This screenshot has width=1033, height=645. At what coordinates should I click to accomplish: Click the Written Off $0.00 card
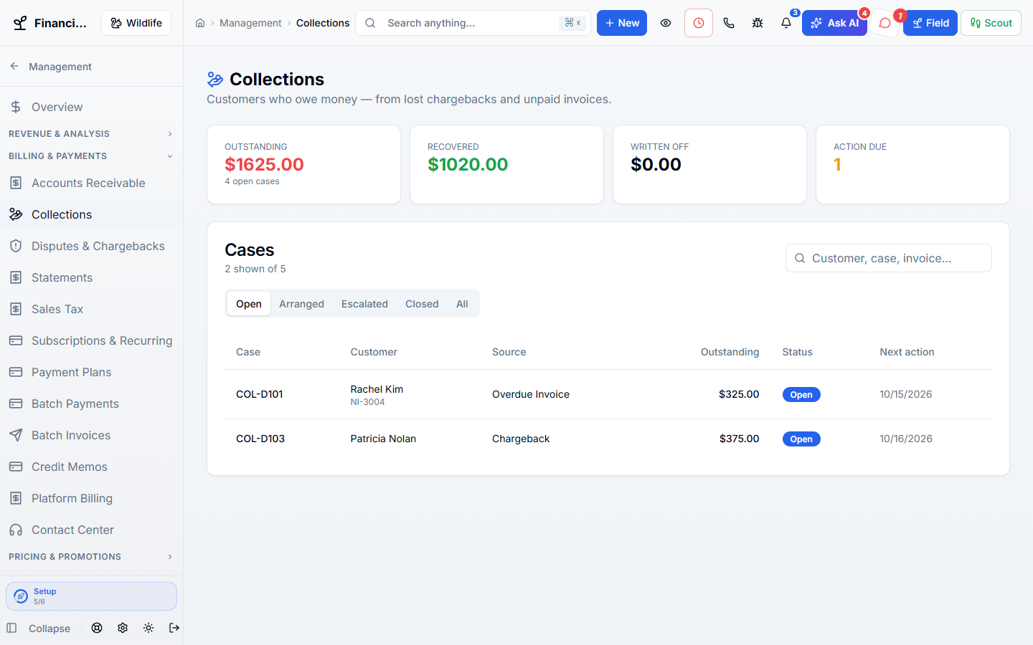tap(709, 165)
